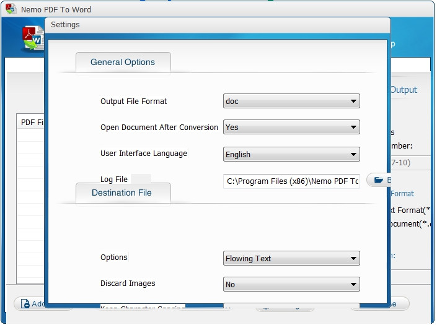The image size is (437, 325).
Task: Click the Output label in the main window
Action: click(x=404, y=90)
